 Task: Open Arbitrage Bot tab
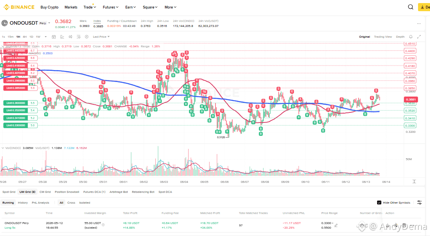(x=119, y=192)
